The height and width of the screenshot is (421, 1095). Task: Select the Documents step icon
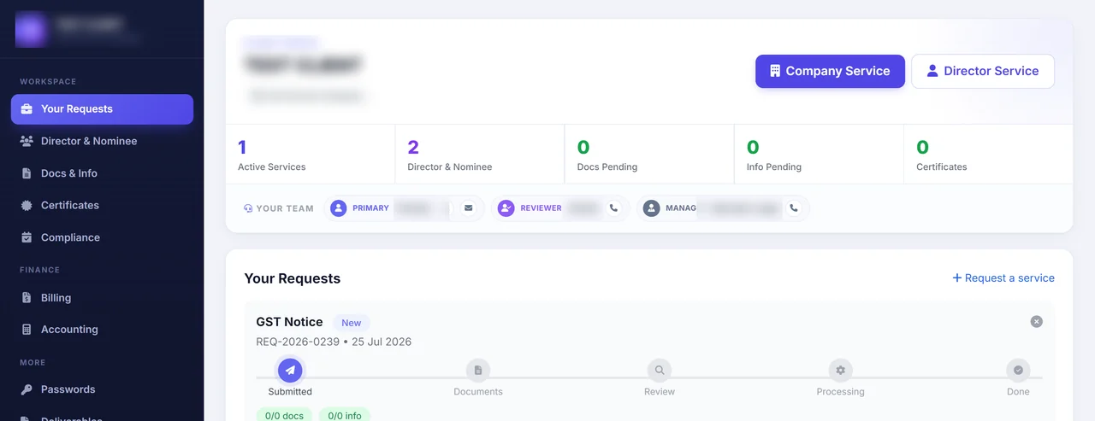(x=478, y=371)
